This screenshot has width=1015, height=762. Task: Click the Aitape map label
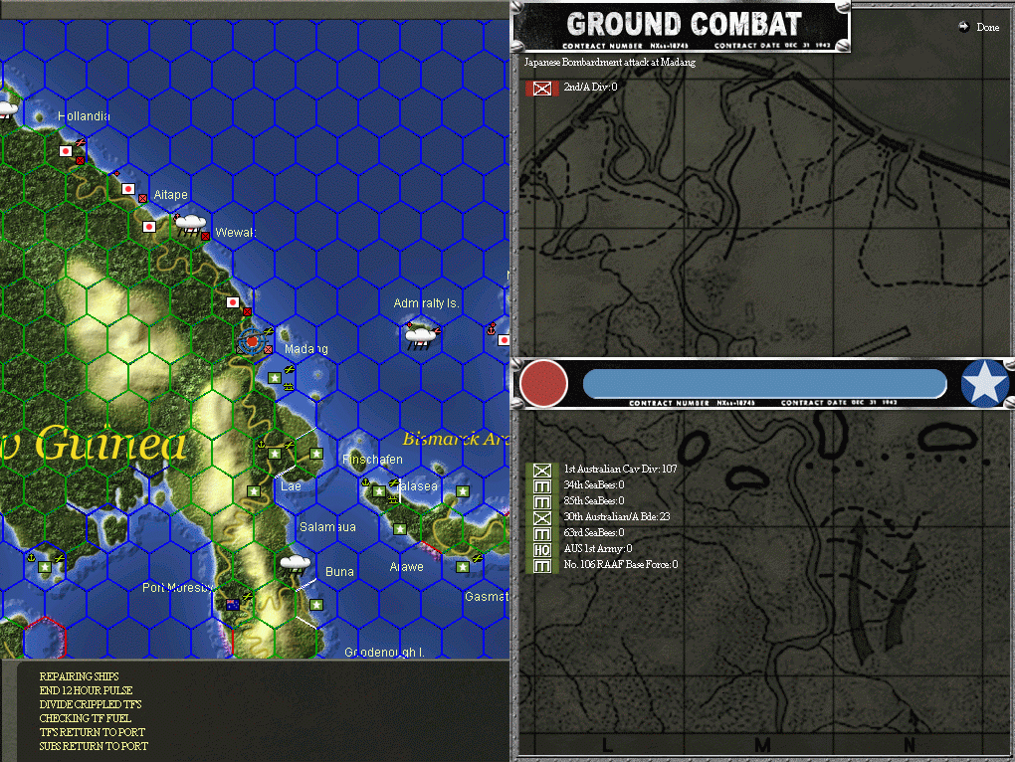point(171,195)
